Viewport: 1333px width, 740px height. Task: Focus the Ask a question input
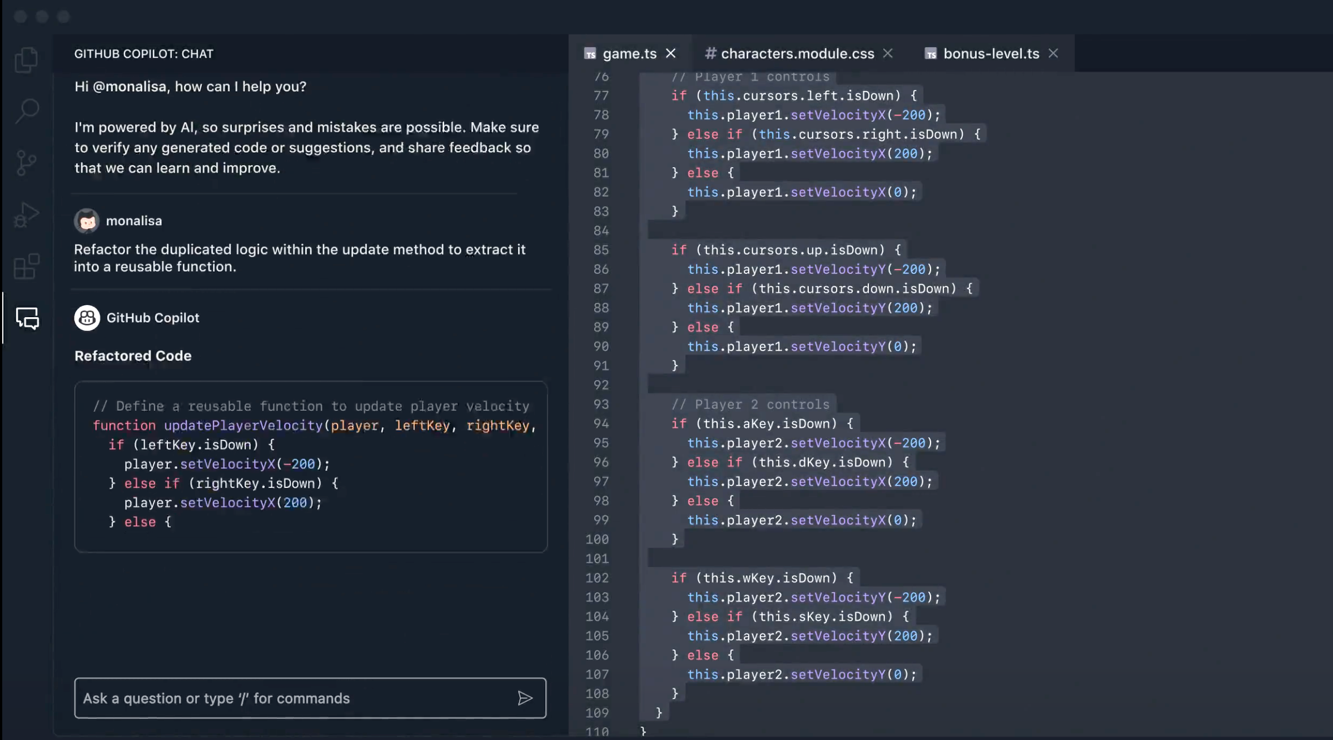pos(295,698)
